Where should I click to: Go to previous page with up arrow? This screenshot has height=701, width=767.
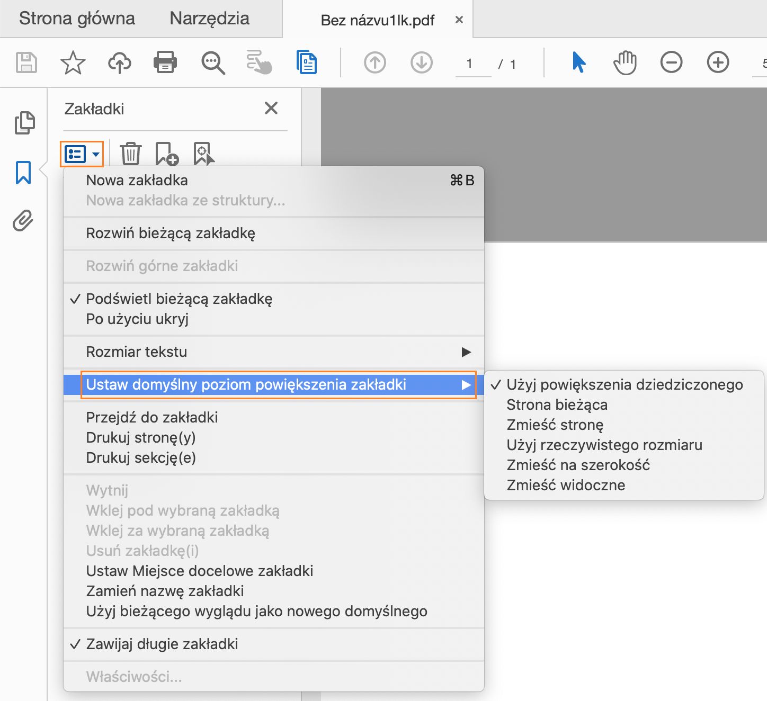pyautogui.click(x=375, y=62)
